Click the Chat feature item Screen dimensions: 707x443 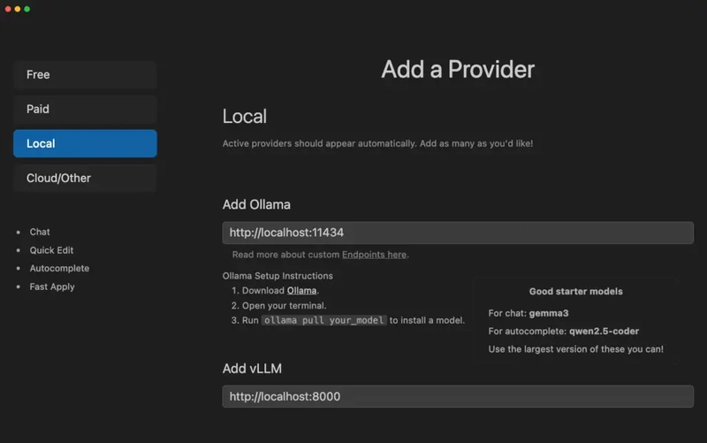40,232
